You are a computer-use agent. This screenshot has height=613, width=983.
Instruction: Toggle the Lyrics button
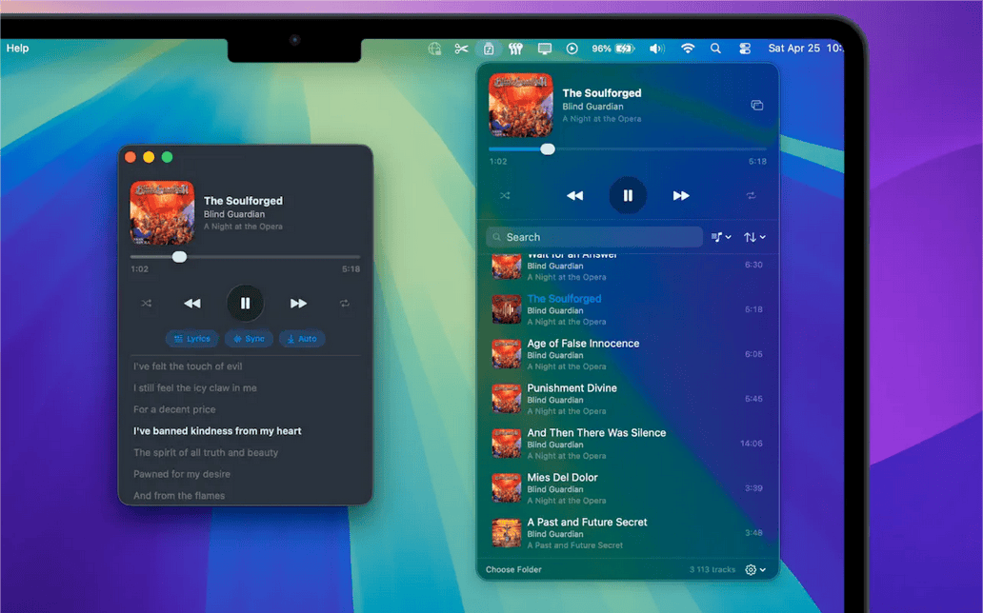(x=191, y=339)
